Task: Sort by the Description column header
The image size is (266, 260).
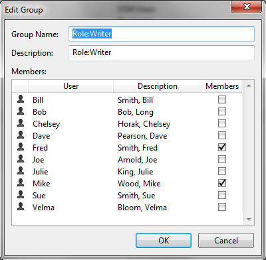Action: [x=158, y=86]
